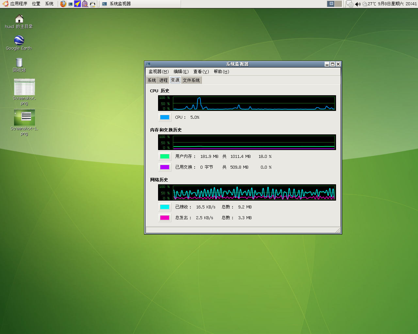Viewport: 418px width, 334px height.
Task: Click the 9.2 MB received total
Action: [x=245, y=207]
